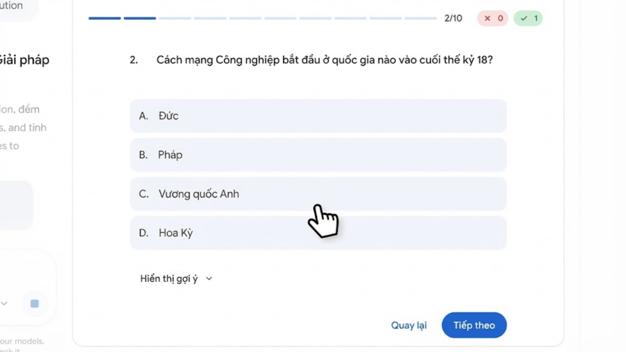The height and width of the screenshot is (352, 626).
Task: Open the chevron dropdown in left panel
Action: (4, 304)
